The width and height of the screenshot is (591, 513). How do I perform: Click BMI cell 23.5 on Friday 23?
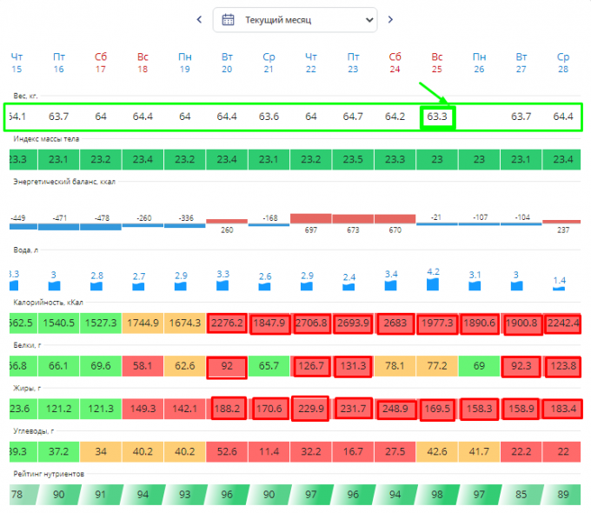[x=353, y=160]
